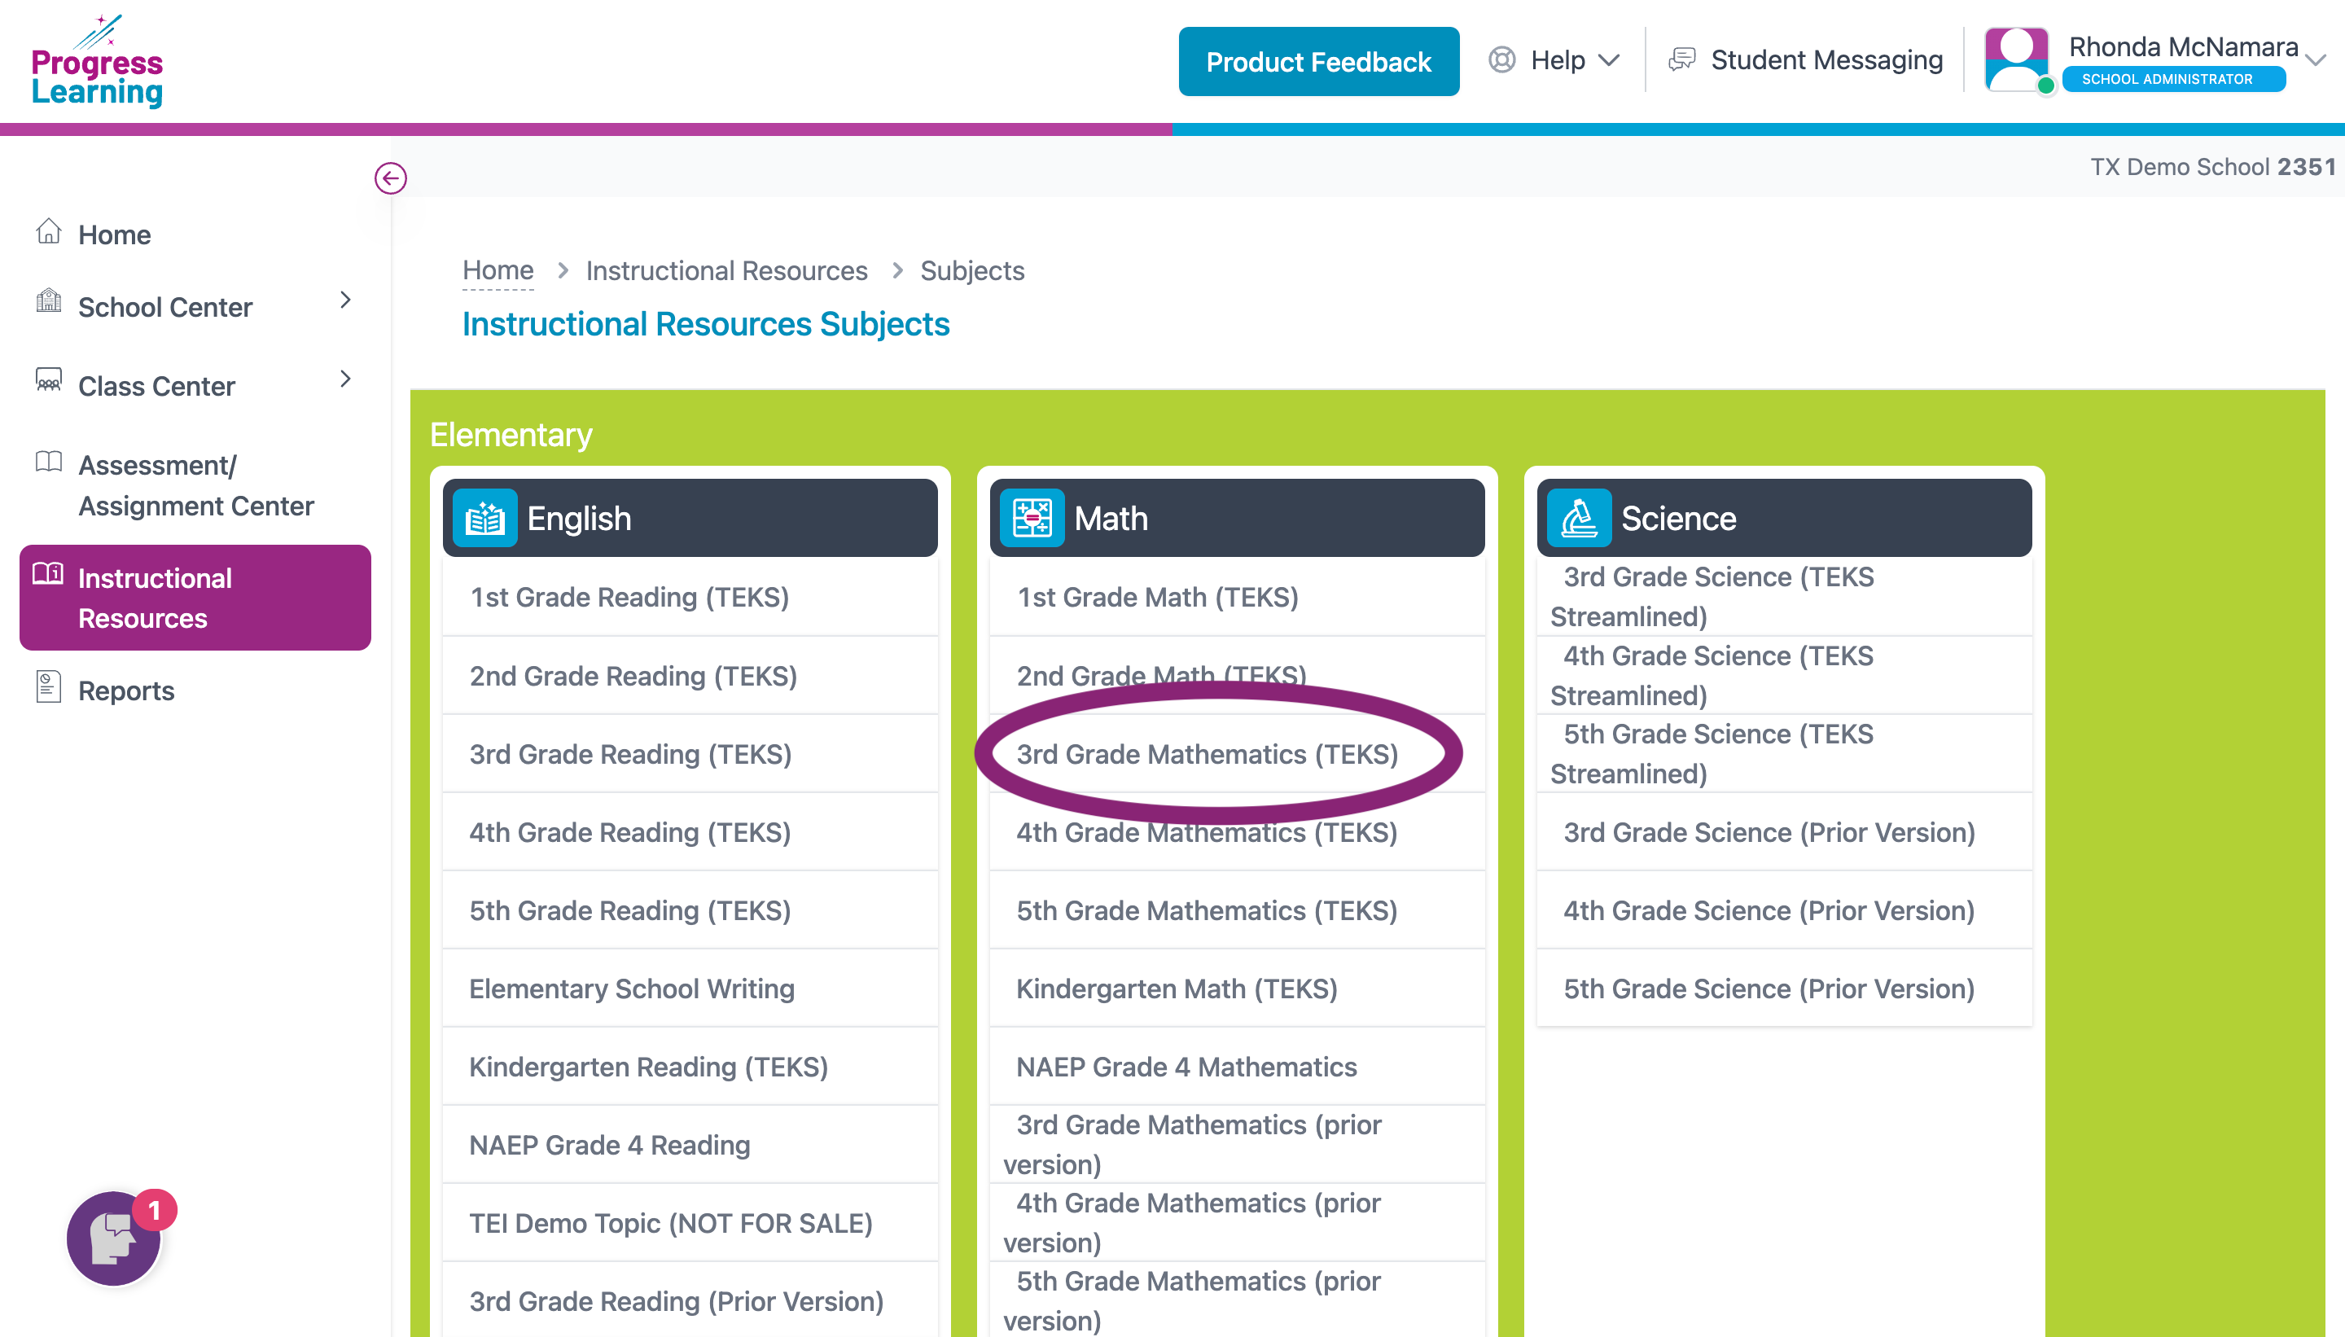The height and width of the screenshot is (1337, 2345).
Task: Open TEI Demo Topic (NOT FOR SALE)
Action: (x=690, y=1223)
